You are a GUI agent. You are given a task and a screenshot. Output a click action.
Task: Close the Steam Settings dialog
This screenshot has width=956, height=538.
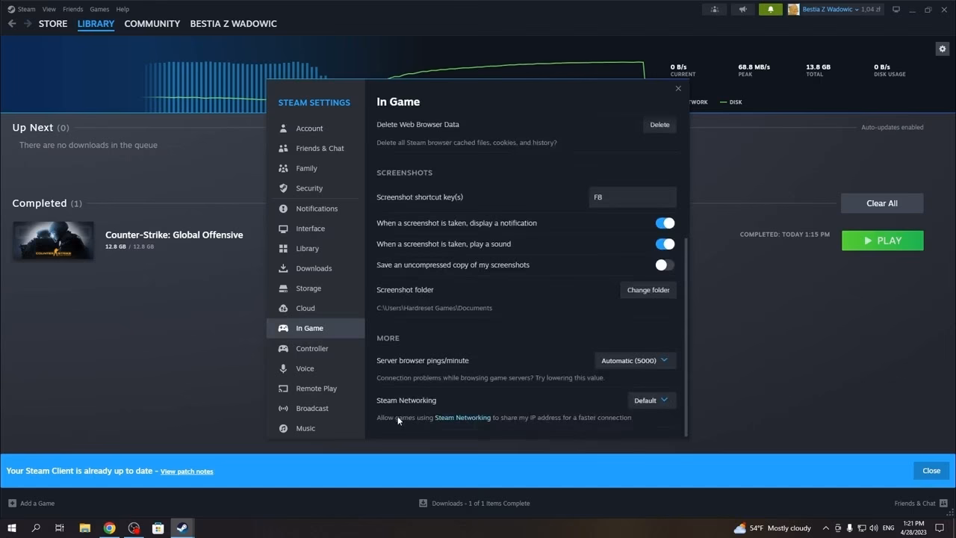678,89
